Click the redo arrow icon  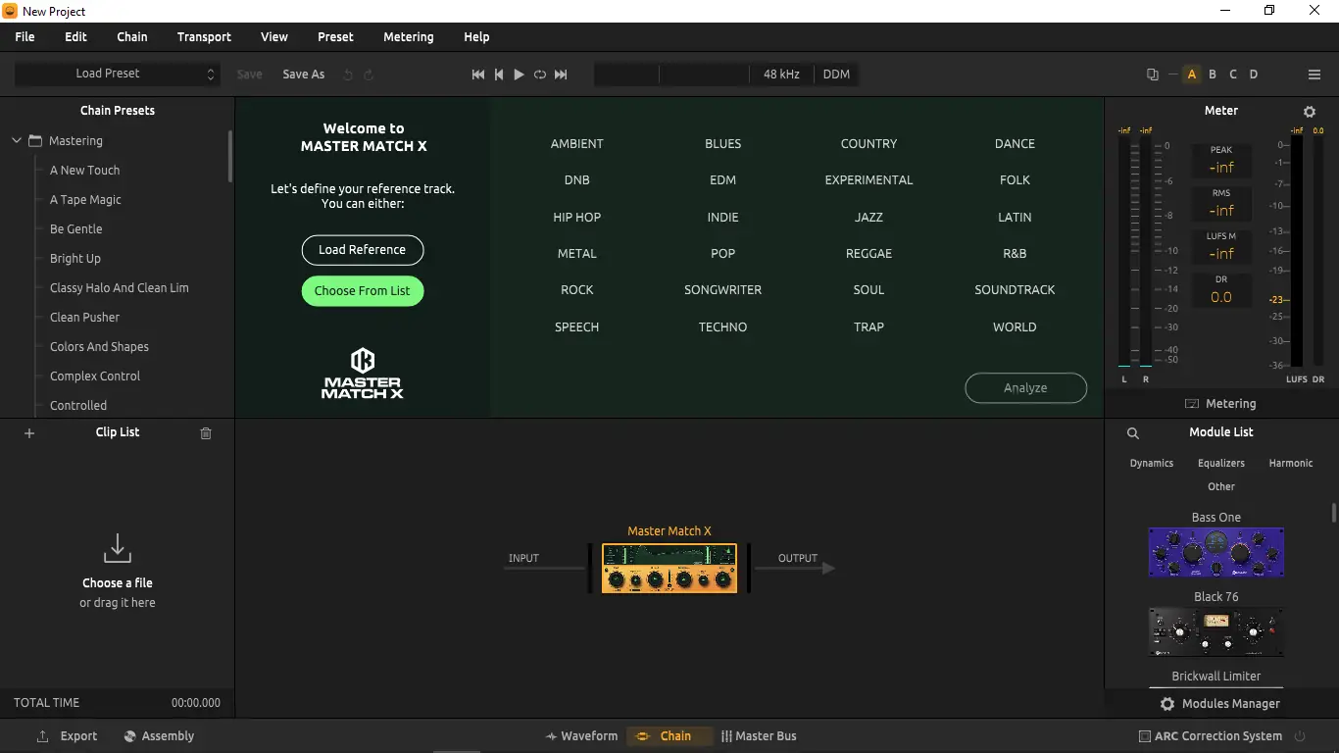369,75
